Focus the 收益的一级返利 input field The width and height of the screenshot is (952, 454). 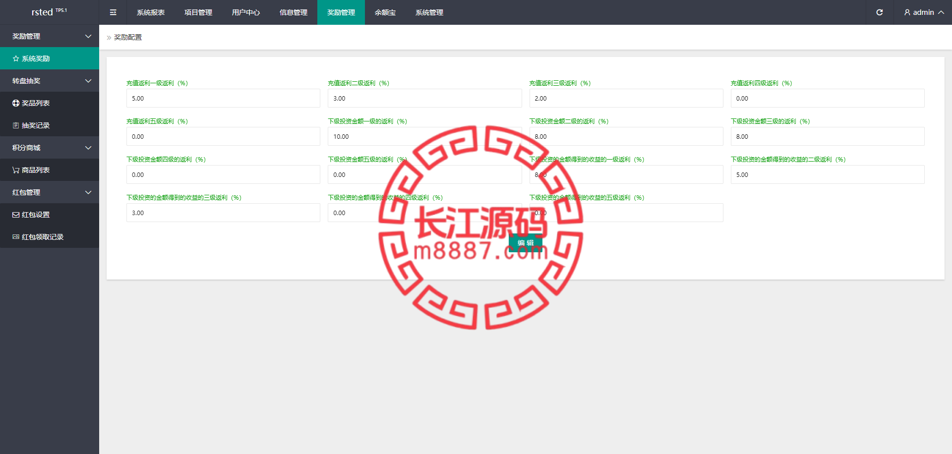tap(626, 174)
